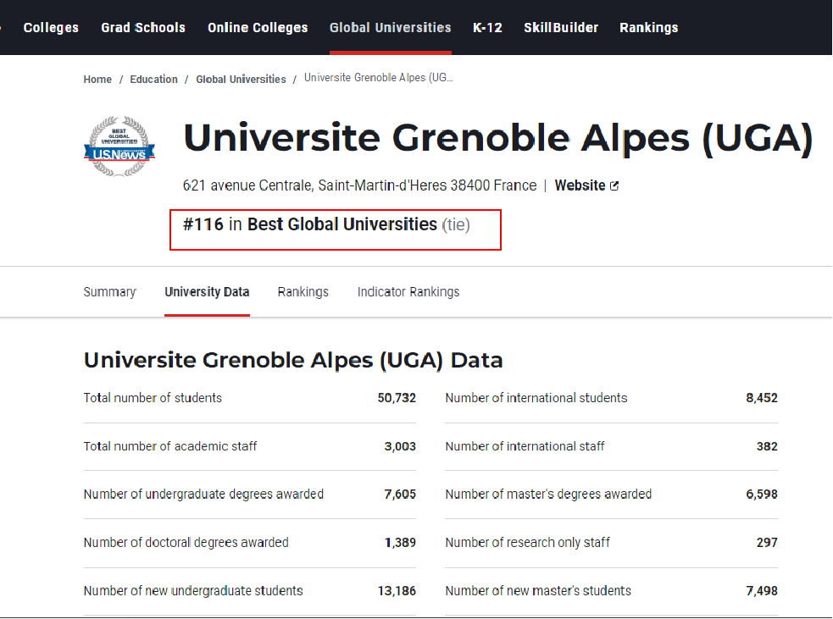Click Number of doctoral degrees awarded label
Viewport: 833px width, 619px height.
click(186, 543)
